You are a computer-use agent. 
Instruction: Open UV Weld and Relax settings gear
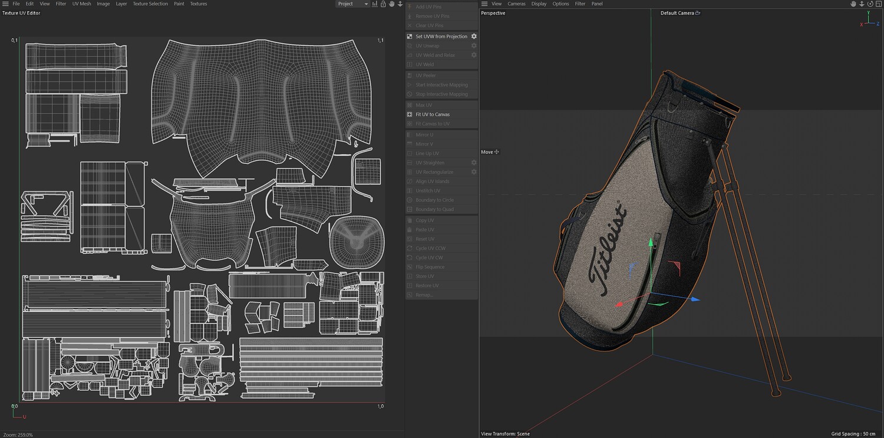pyautogui.click(x=474, y=55)
